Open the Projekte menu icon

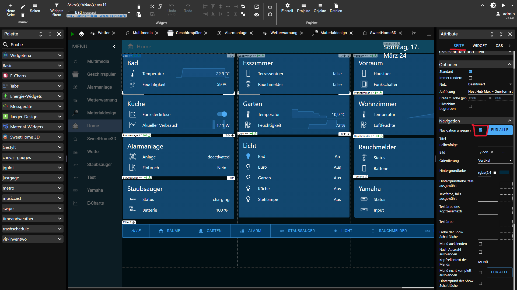(x=304, y=5)
